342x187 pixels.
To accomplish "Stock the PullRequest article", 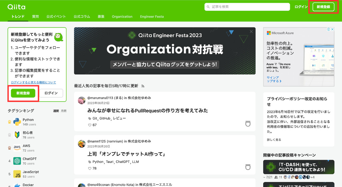I will (x=248, y=124).
